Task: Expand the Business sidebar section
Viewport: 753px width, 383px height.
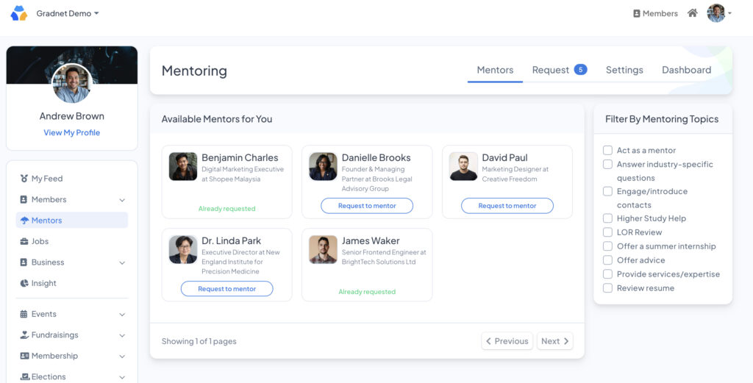Action: click(x=122, y=263)
